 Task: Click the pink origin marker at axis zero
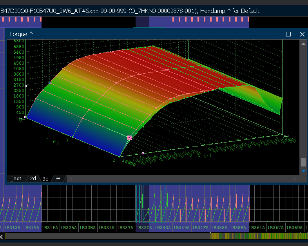25,117
